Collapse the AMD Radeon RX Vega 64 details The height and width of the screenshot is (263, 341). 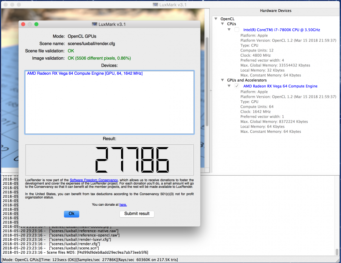229,86
